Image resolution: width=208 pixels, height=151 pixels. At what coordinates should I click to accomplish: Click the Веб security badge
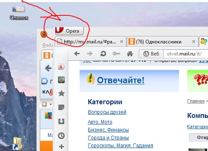151,54
